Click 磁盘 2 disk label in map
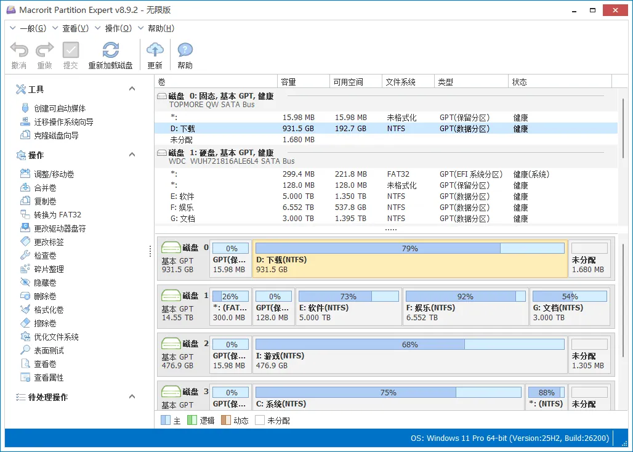 point(184,355)
